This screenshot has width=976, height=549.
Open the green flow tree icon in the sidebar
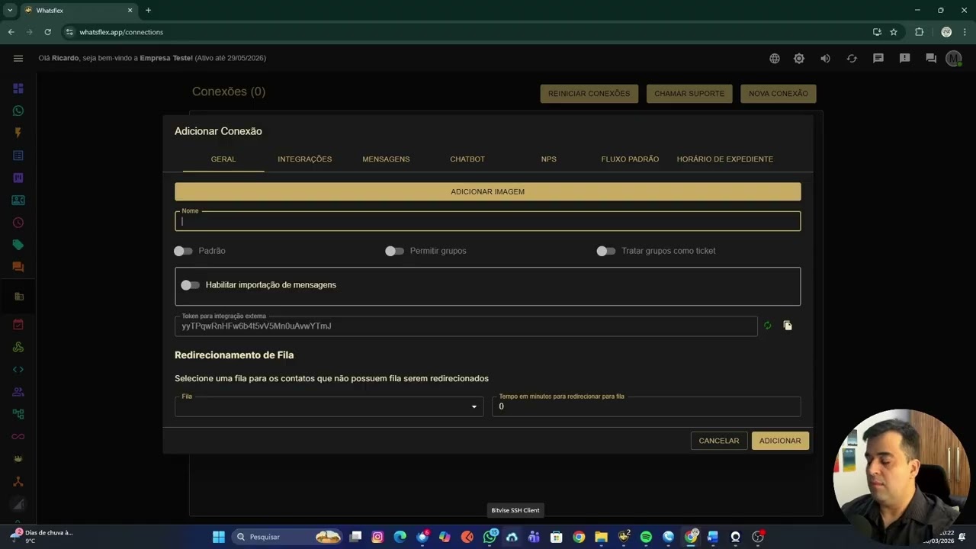click(x=18, y=414)
